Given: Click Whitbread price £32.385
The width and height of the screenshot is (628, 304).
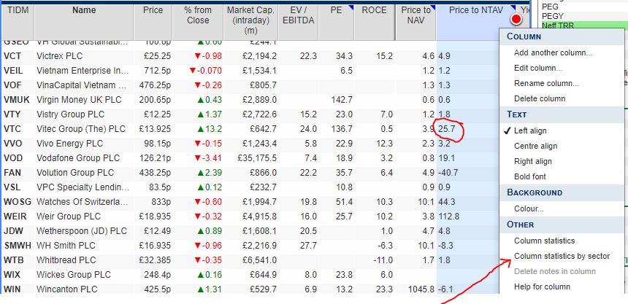Looking at the screenshot, I should tap(155, 260).
